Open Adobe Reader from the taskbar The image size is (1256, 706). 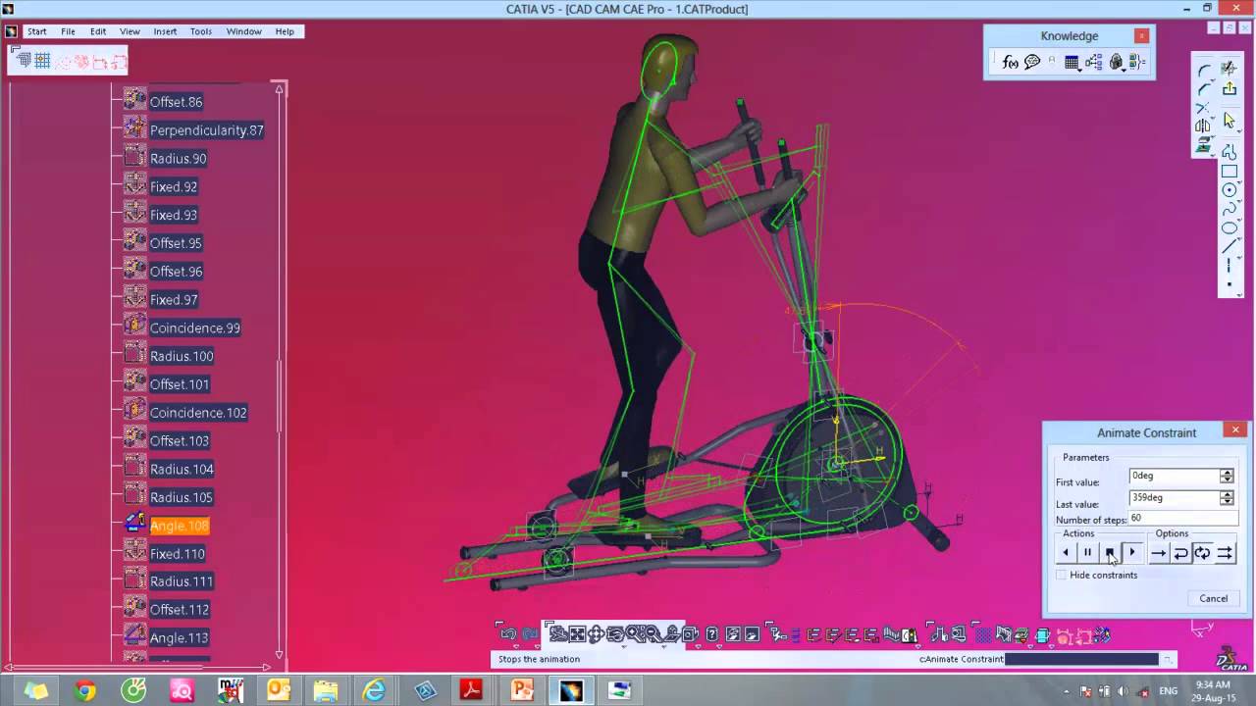click(472, 691)
